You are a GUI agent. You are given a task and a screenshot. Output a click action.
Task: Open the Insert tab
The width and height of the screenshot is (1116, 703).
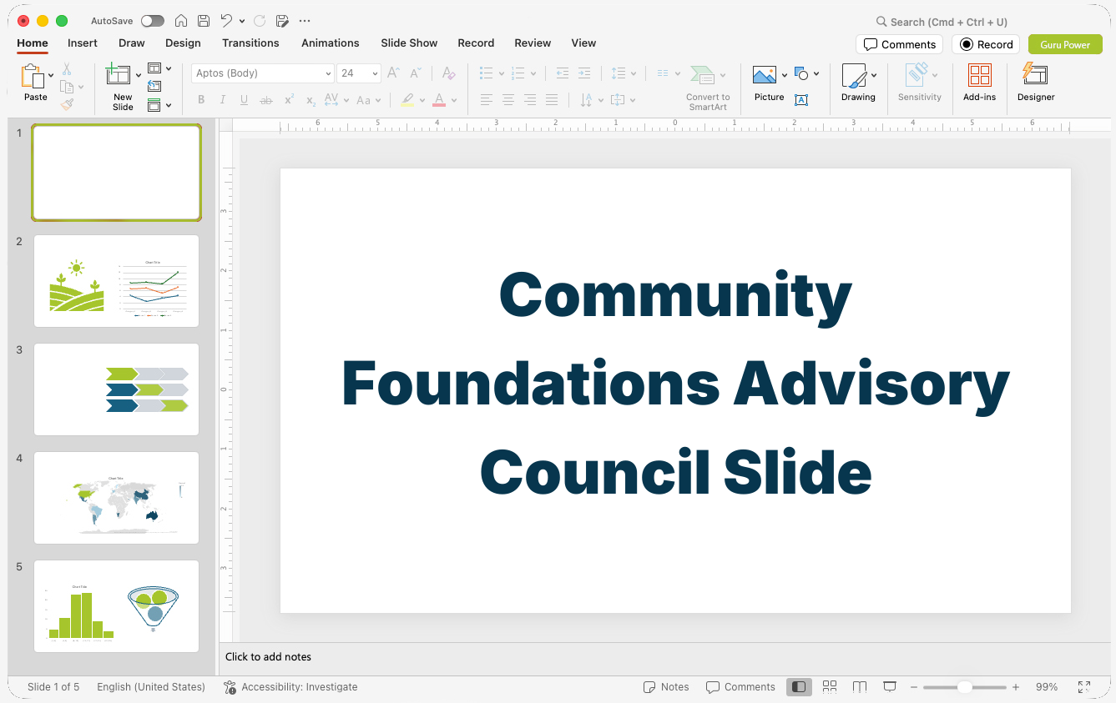pyautogui.click(x=83, y=43)
